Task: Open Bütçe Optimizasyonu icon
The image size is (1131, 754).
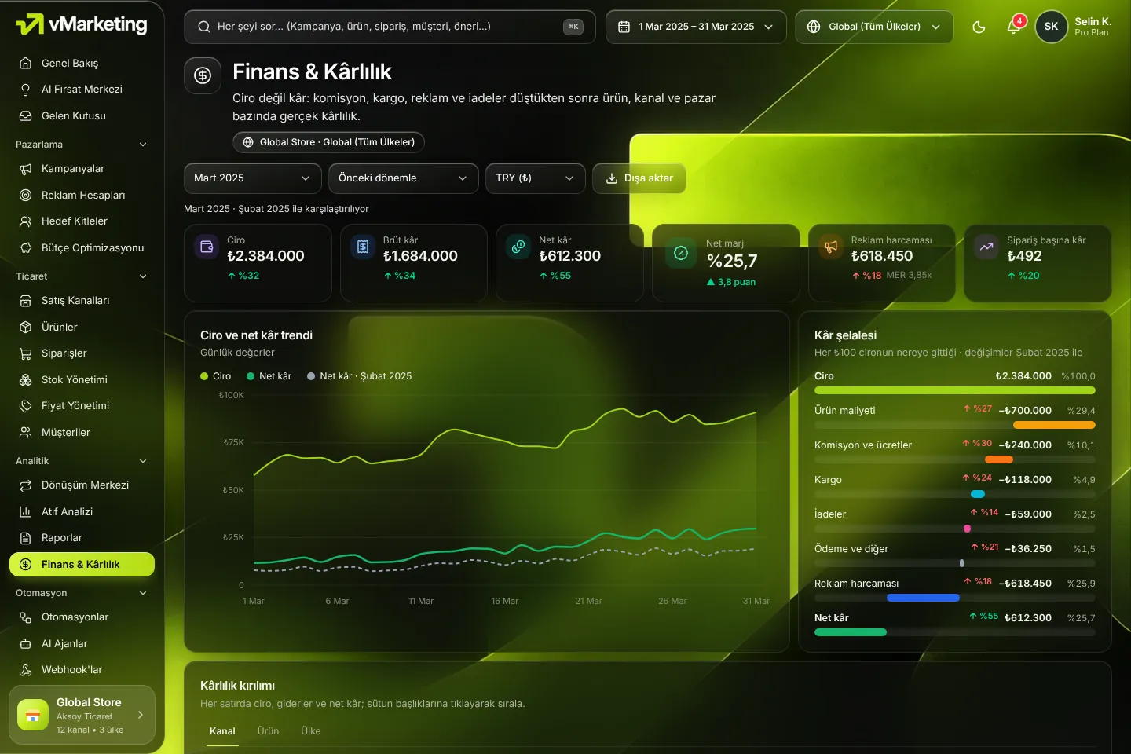Action: (26, 247)
